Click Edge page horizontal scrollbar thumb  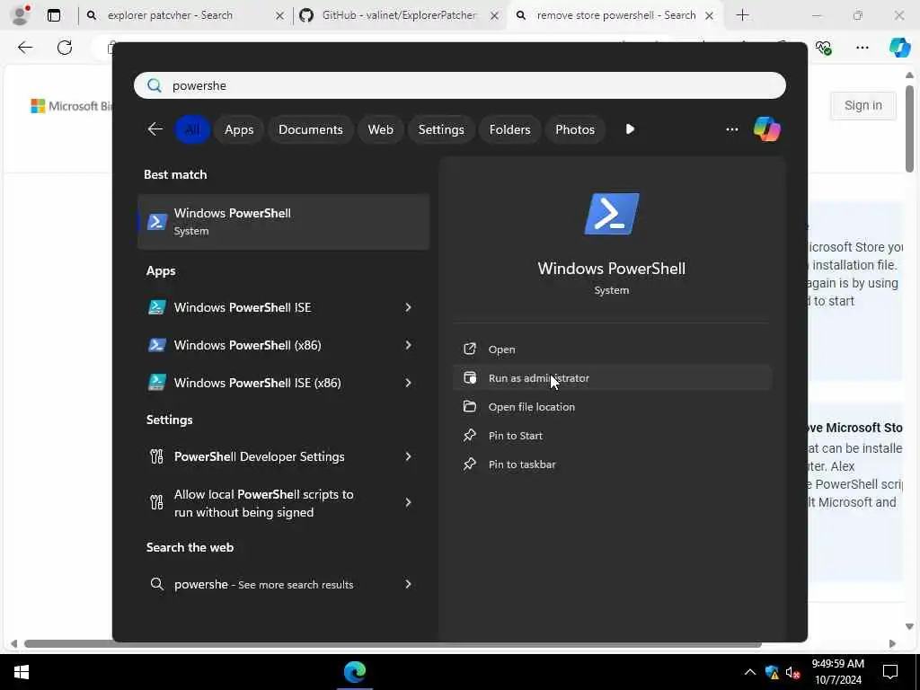coord(393,643)
